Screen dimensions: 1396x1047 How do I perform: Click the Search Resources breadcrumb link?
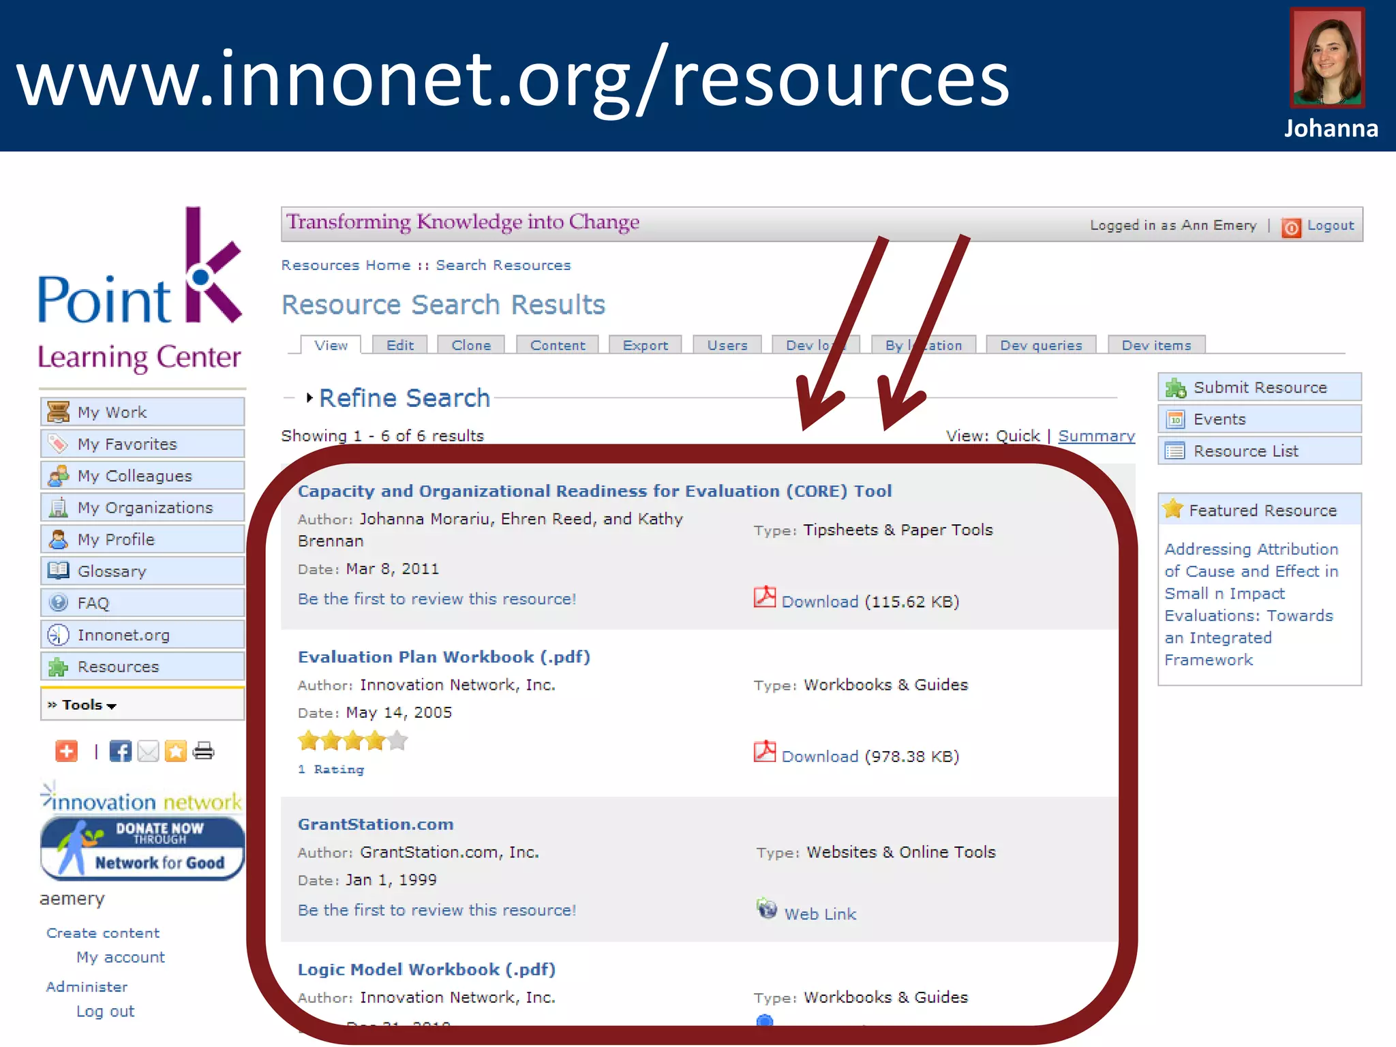click(x=504, y=265)
